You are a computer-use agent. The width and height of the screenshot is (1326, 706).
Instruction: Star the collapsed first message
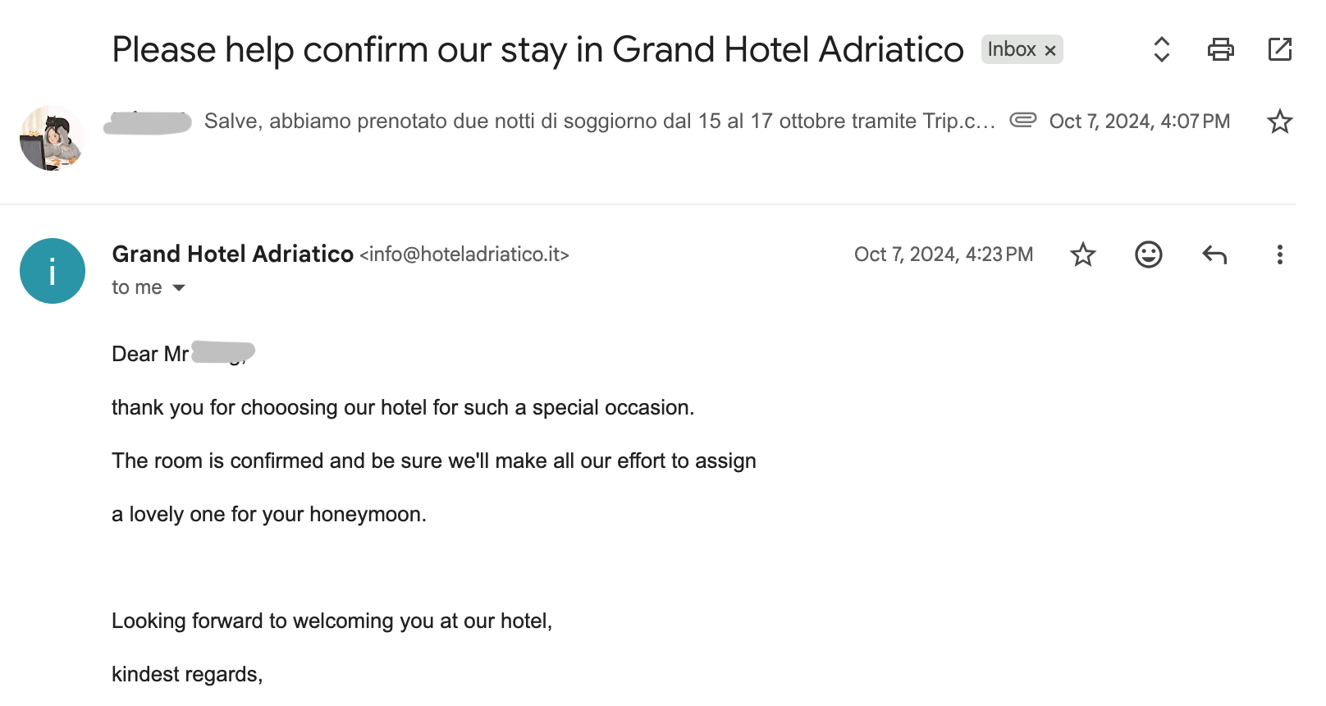pyautogui.click(x=1279, y=121)
